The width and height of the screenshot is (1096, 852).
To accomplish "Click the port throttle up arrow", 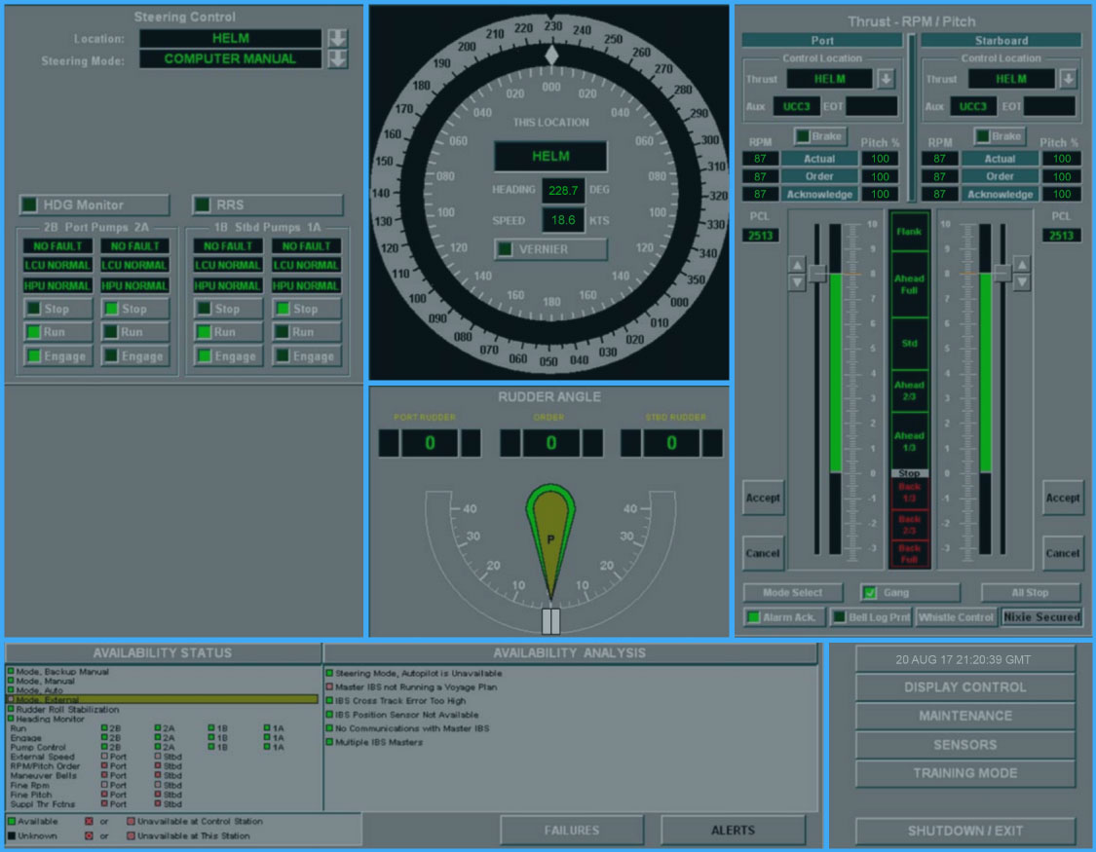I will 797,265.
